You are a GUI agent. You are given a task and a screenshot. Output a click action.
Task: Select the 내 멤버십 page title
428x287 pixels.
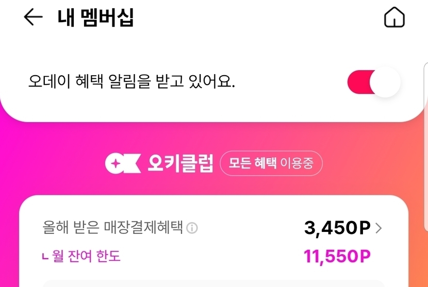pos(96,18)
